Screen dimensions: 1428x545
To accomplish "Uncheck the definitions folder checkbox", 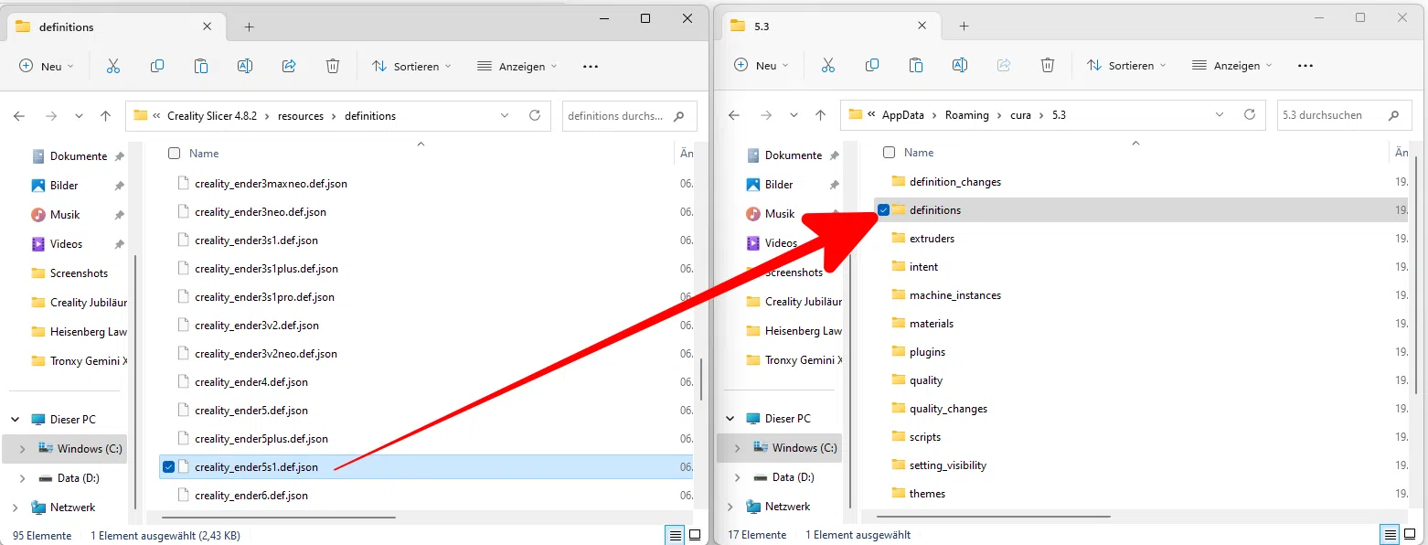I will pyautogui.click(x=883, y=210).
